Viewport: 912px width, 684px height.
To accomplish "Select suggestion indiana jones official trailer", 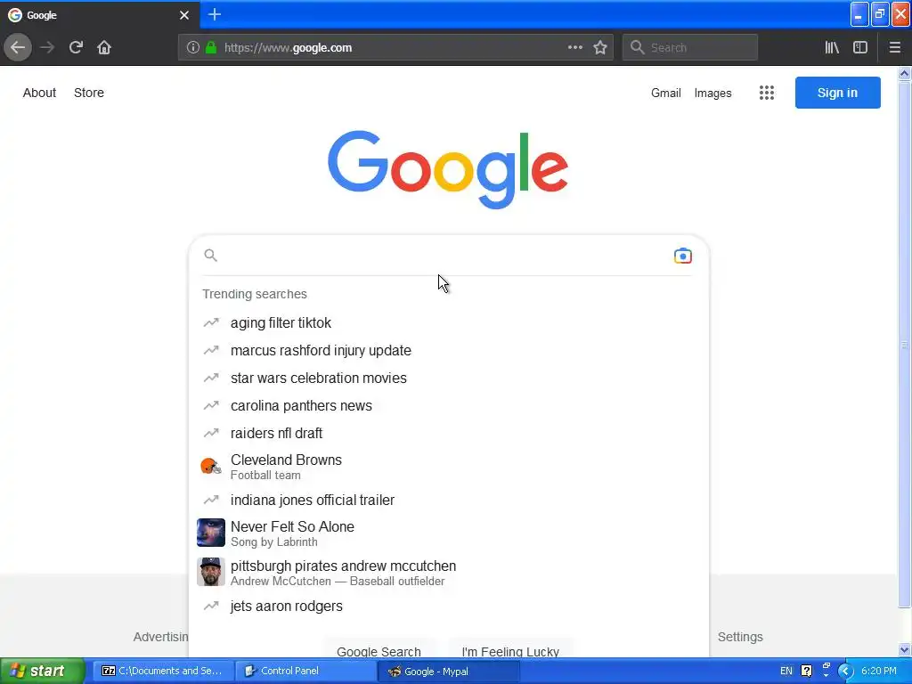I will click(449, 501).
